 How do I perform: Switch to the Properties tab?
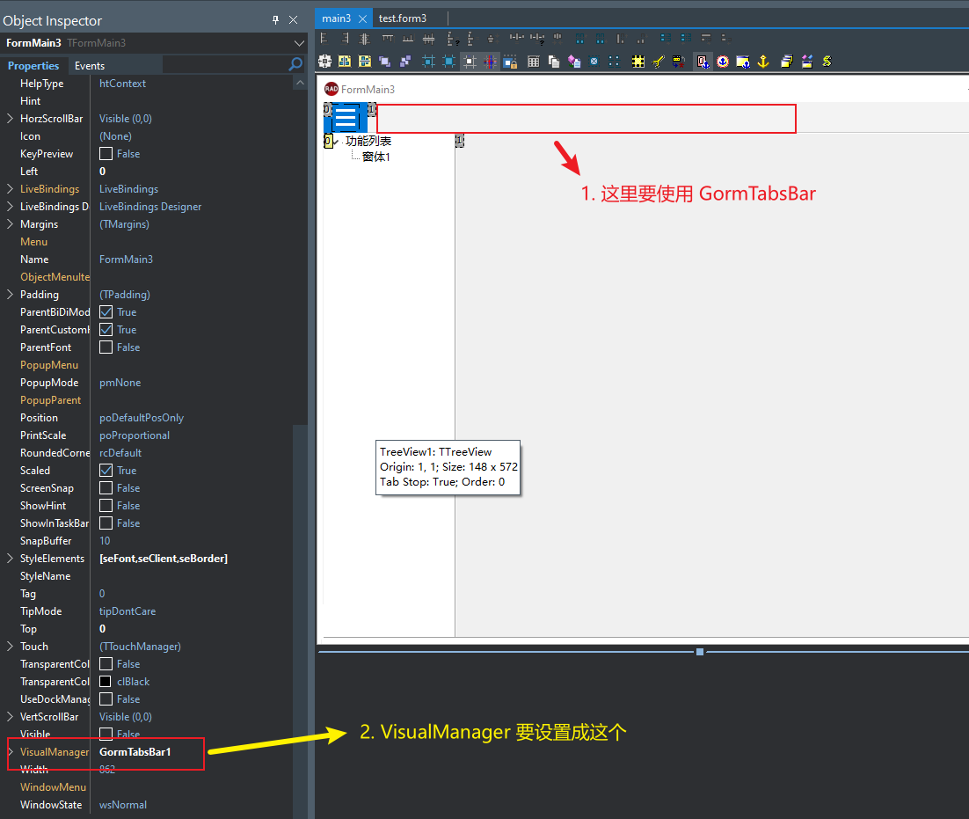(x=33, y=65)
